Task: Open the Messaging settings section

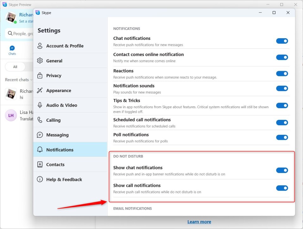Action: [70, 135]
